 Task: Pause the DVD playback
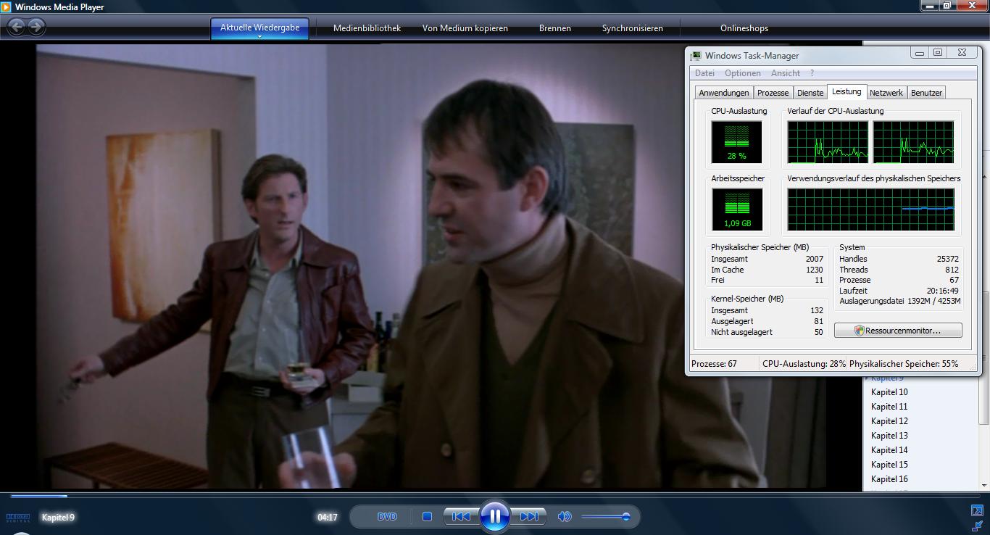click(495, 517)
